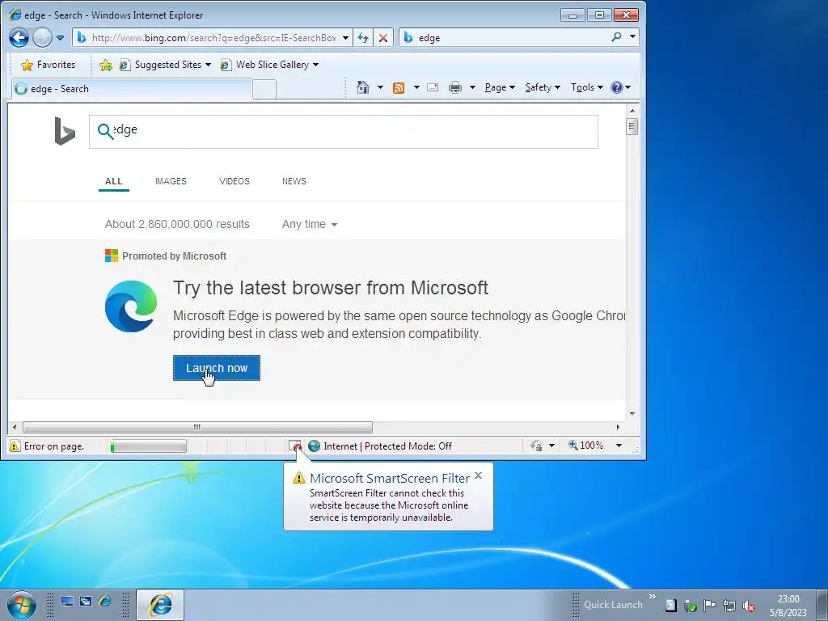Click the horizontal scrollbar thumb

pos(197,427)
